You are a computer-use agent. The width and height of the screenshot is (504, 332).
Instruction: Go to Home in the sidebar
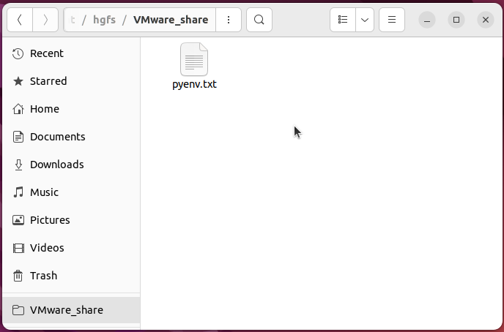(x=71, y=109)
